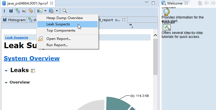This screenshot has height=110, width=216.
Task: Open the System Overview link
Action: [32, 58]
